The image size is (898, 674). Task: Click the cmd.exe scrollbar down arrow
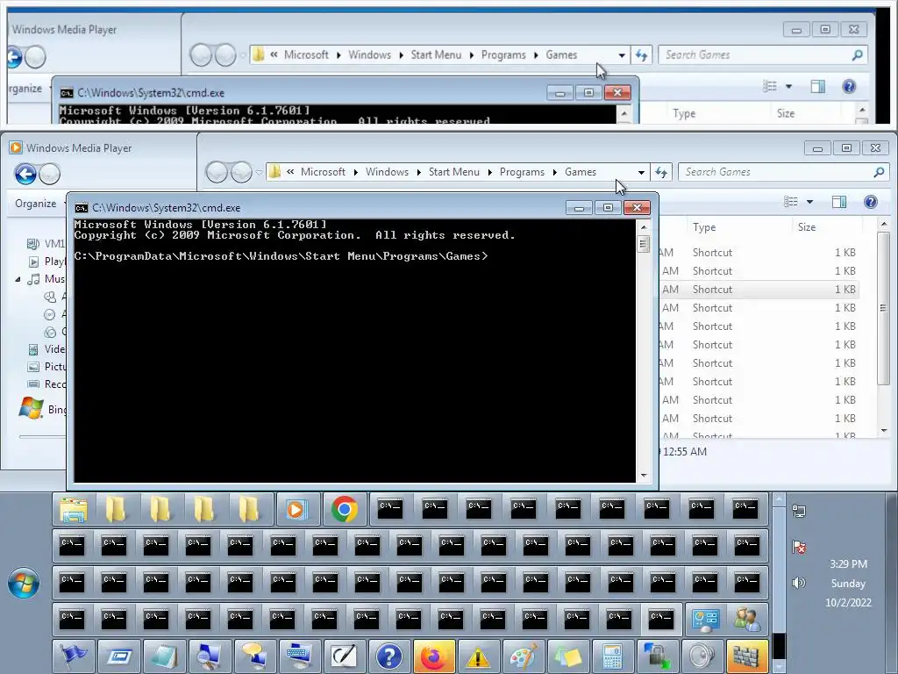click(643, 475)
